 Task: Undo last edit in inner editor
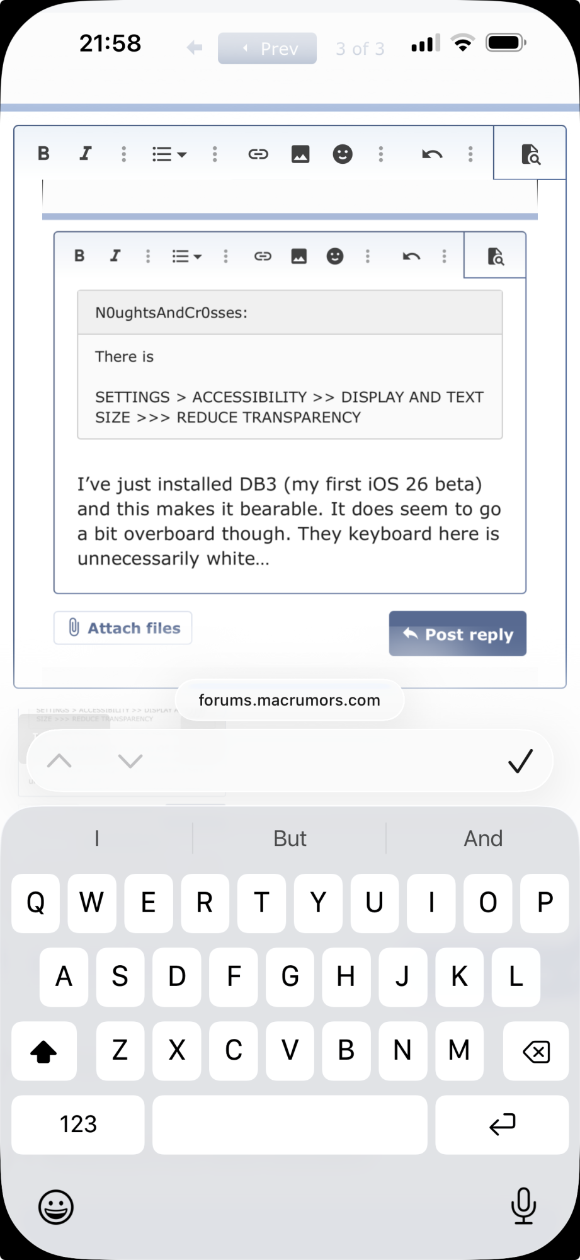(x=411, y=256)
